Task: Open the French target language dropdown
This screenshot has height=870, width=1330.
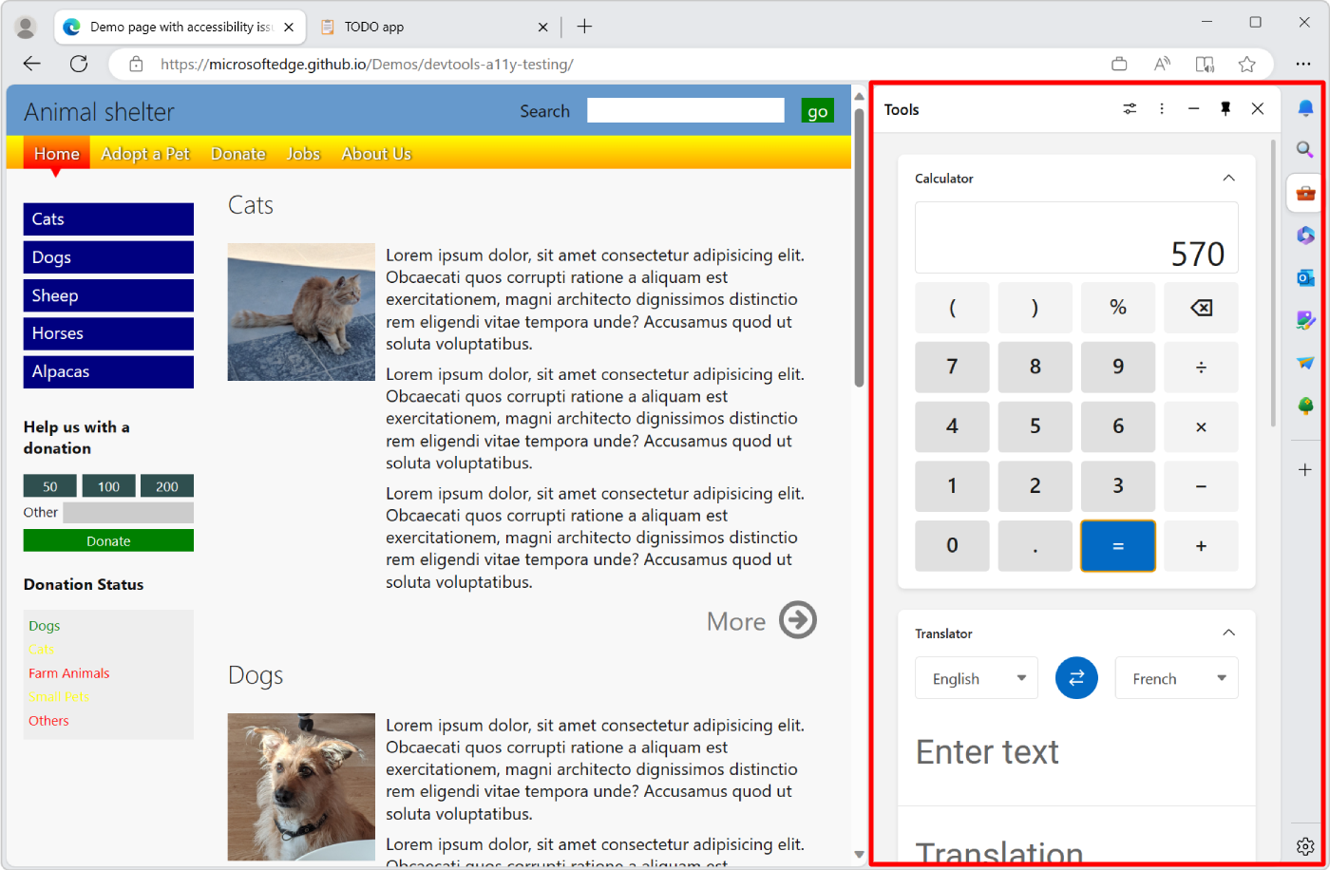Action: (x=1176, y=677)
